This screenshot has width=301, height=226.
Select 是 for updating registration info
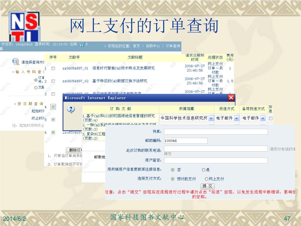tap(203, 170)
